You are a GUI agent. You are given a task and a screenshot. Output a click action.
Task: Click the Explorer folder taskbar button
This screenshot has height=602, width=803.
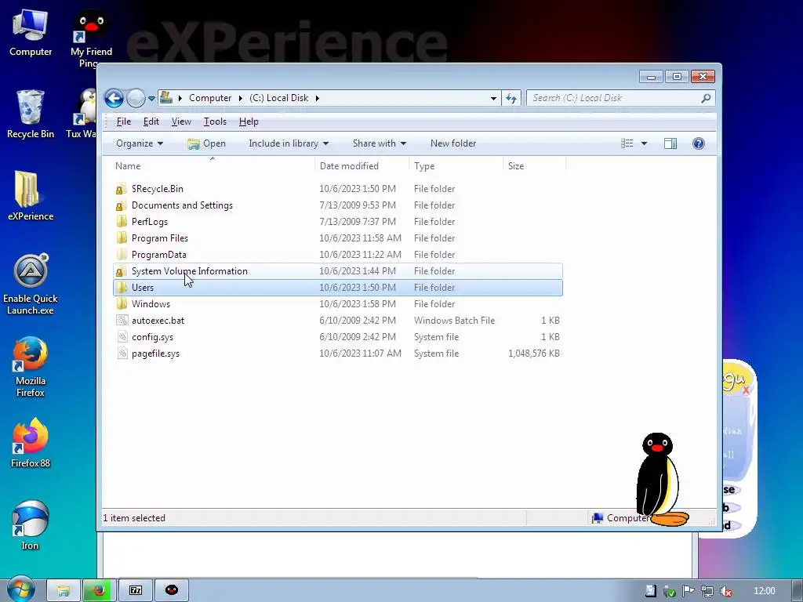[64, 590]
